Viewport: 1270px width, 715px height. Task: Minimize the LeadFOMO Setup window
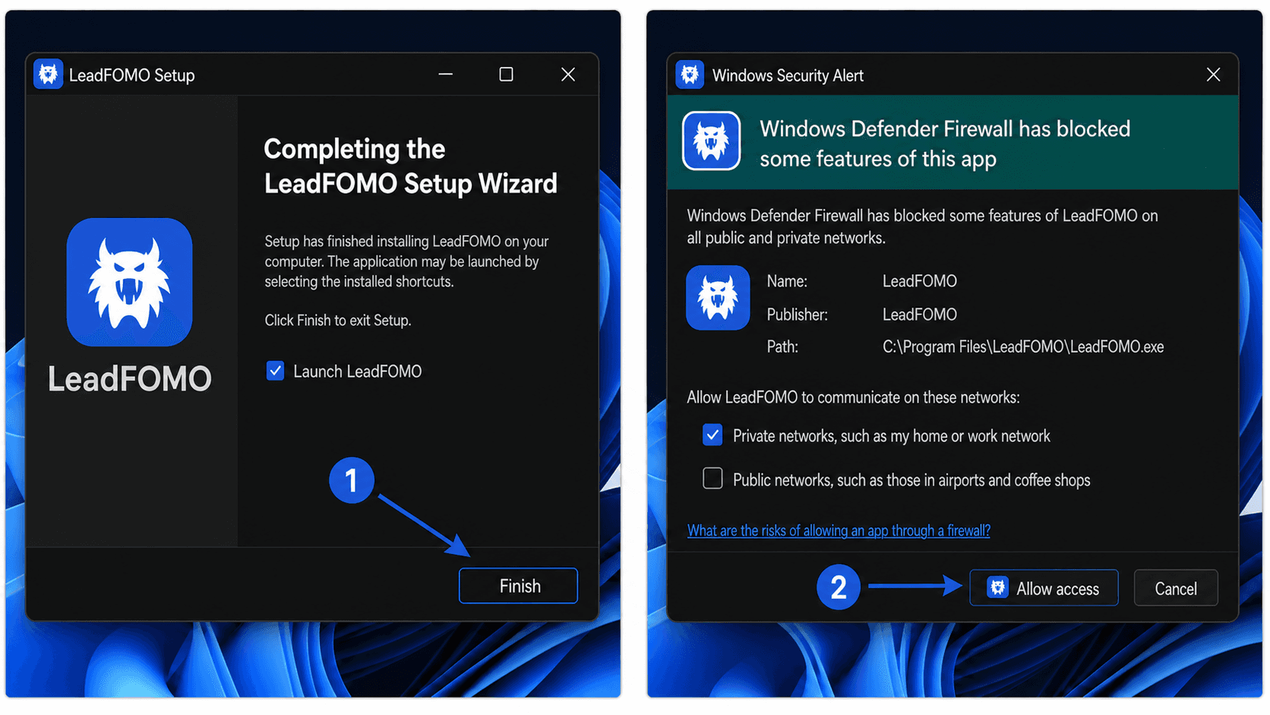point(446,74)
